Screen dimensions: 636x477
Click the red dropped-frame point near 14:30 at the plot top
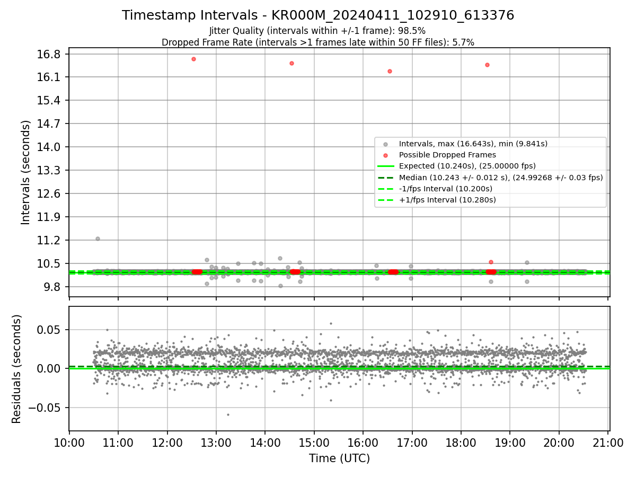[x=291, y=63]
